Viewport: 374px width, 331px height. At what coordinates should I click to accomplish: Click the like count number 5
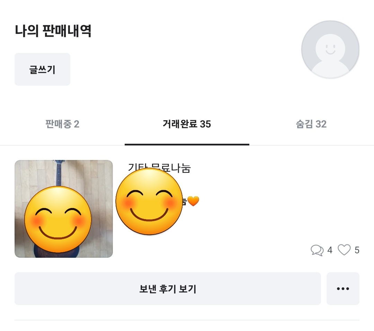tap(357, 250)
